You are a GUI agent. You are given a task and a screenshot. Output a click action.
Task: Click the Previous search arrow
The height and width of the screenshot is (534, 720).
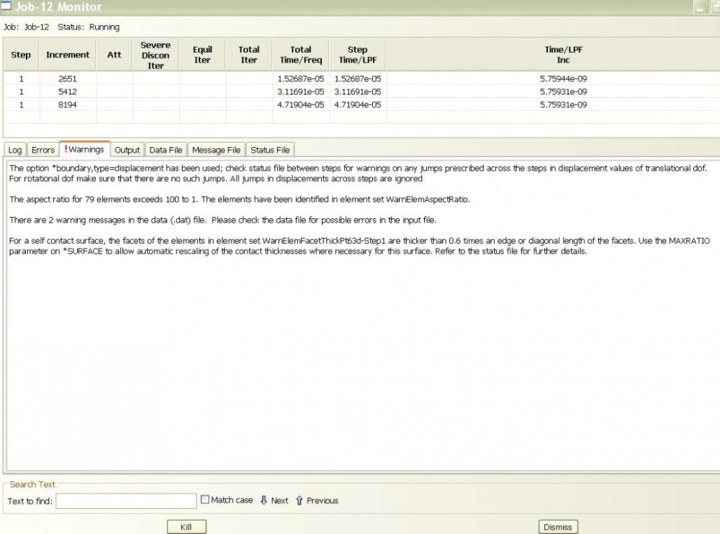300,500
